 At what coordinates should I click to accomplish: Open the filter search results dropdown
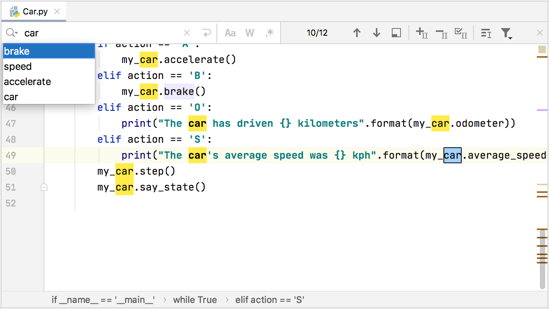pos(506,33)
